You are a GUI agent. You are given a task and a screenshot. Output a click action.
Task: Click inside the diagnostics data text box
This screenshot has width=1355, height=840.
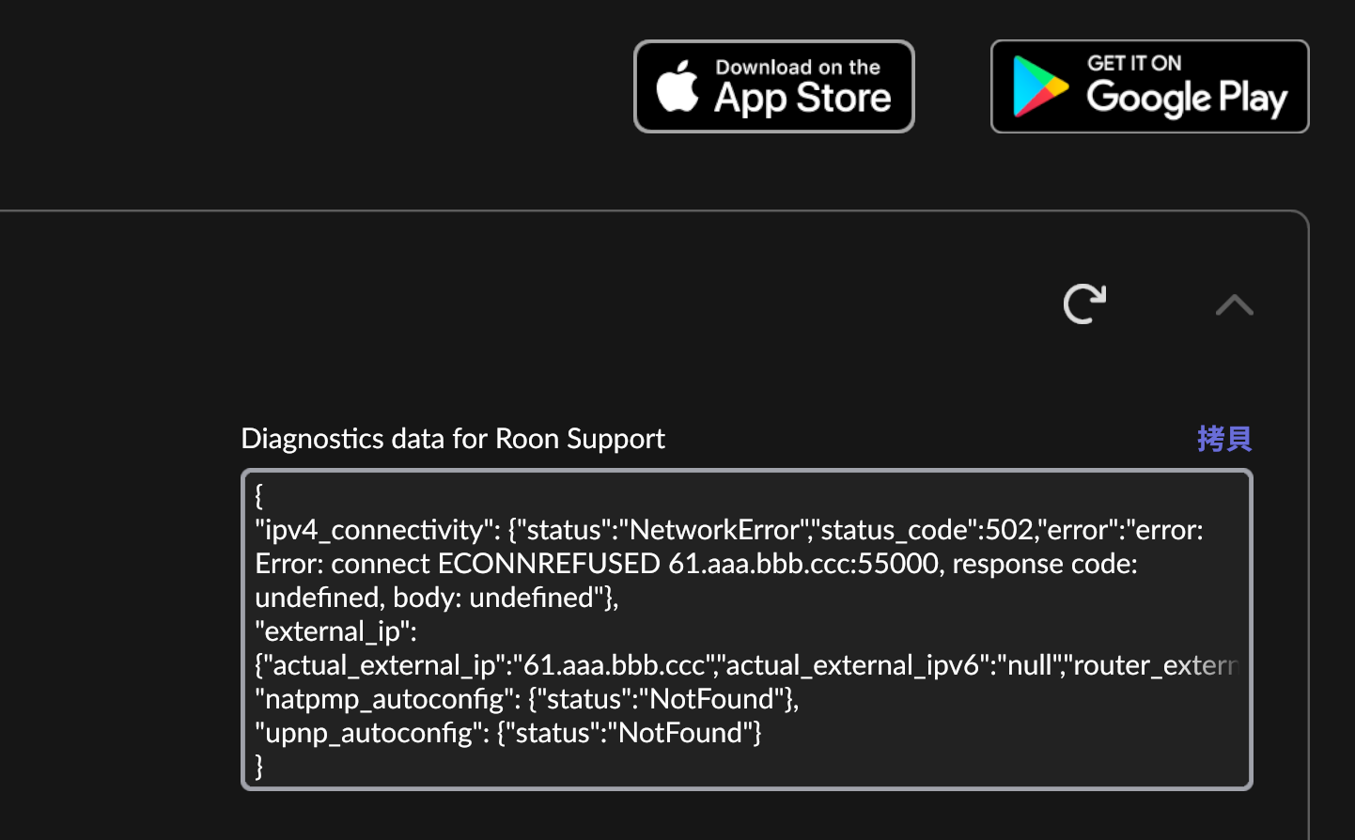(747, 630)
